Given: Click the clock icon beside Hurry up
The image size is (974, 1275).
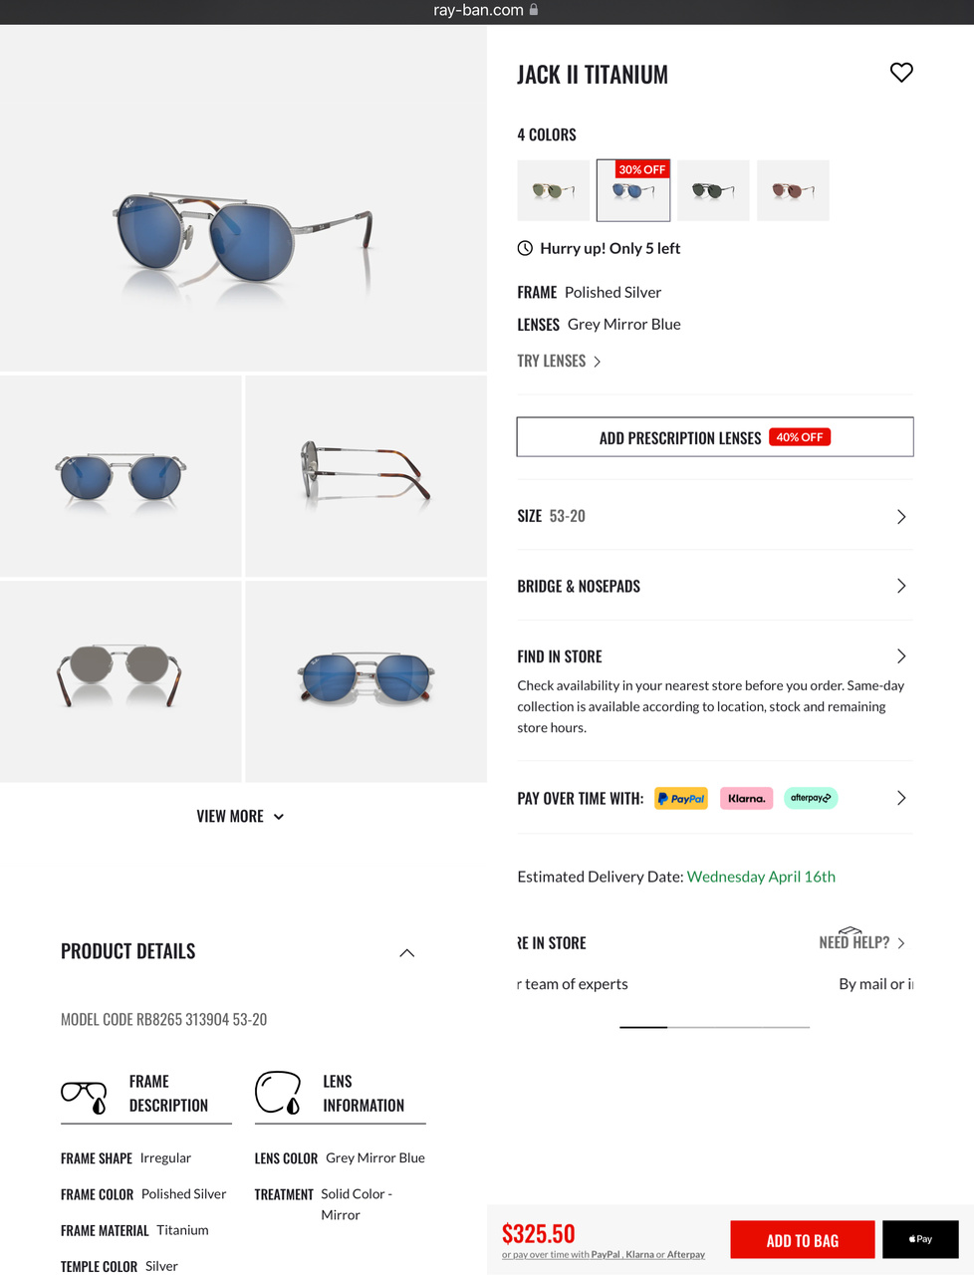Looking at the screenshot, I should tap(525, 248).
